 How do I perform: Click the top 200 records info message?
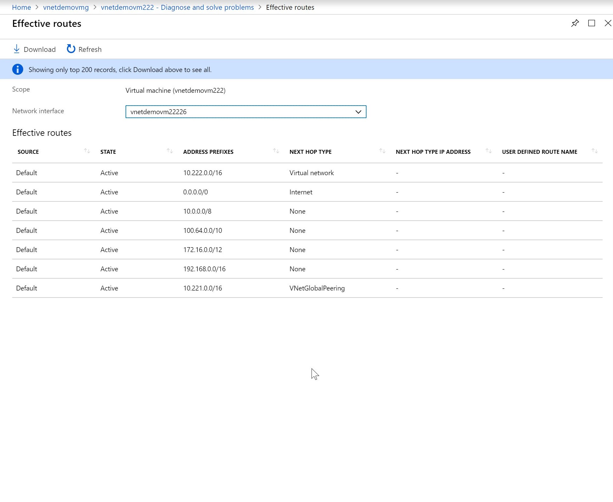(x=120, y=70)
